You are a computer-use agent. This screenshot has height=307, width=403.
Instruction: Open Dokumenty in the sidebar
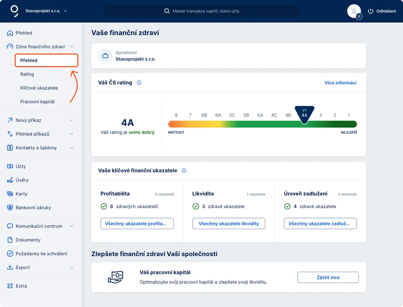(x=28, y=240)
